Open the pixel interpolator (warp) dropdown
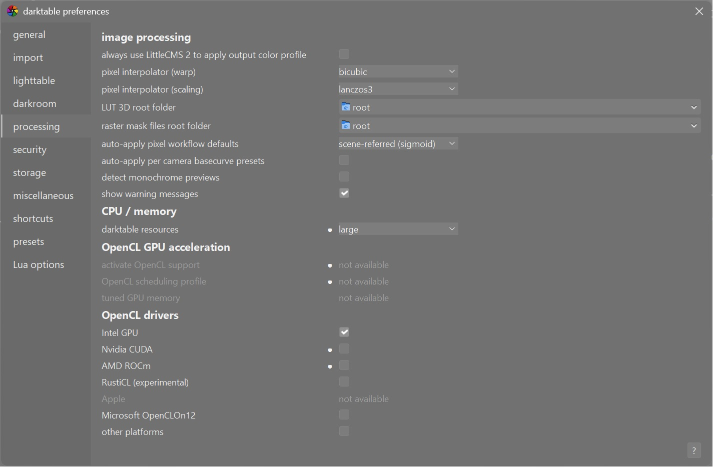 [x=398, y=71]
